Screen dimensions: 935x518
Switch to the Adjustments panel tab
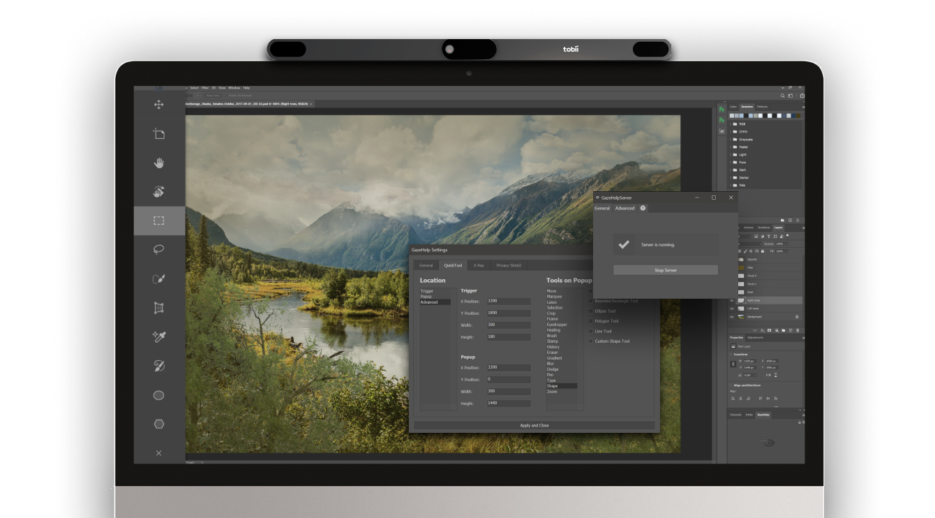755,337
